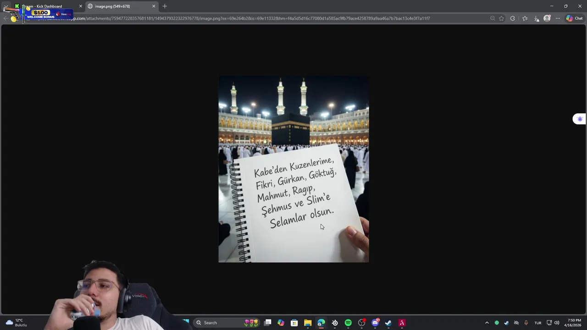Add this page to favorites
Image resolution: width=587 pixels, height=330 pixels.
[x=501, y=18]
